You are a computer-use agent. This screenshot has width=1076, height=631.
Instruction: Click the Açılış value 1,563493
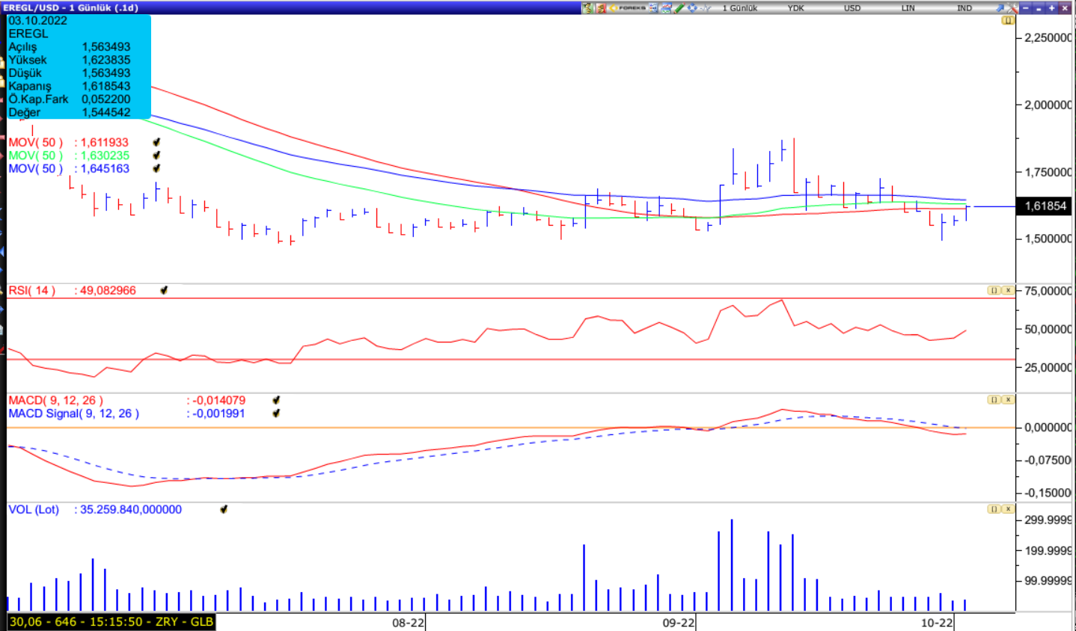click(x=106, y=46)
